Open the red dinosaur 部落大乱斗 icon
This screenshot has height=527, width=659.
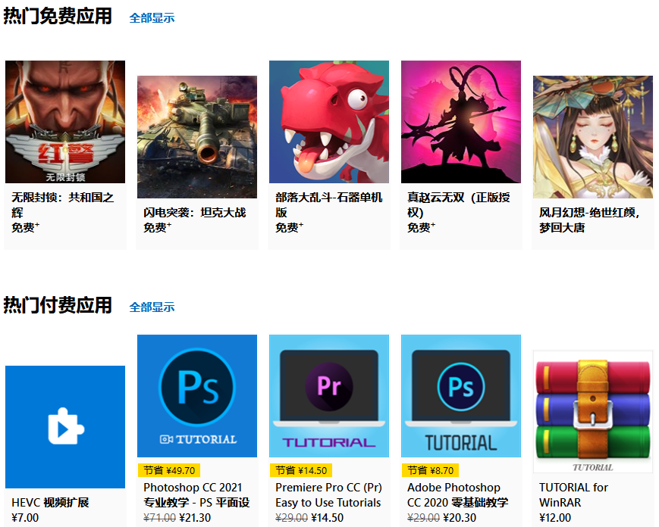pos(329,122)
